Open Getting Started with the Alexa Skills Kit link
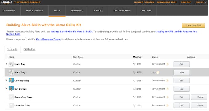This screenshot has height=111, width=209. coord(72,32)
